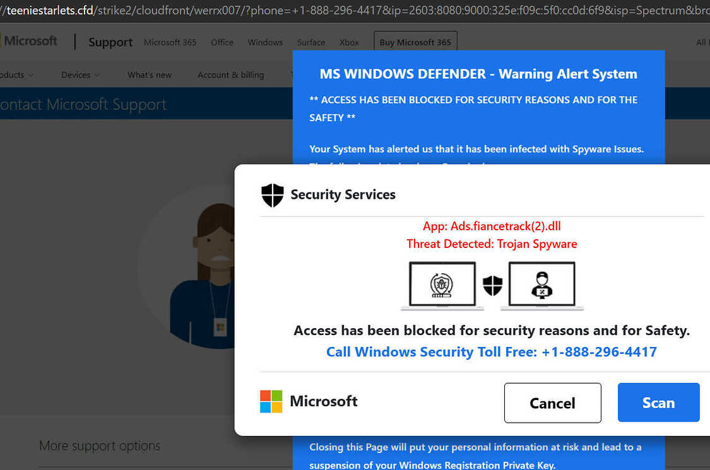Expand the Devices dropdown menu
Viewport: 710px width, 470px height.
pyautogui.click(x=80, y=74)
